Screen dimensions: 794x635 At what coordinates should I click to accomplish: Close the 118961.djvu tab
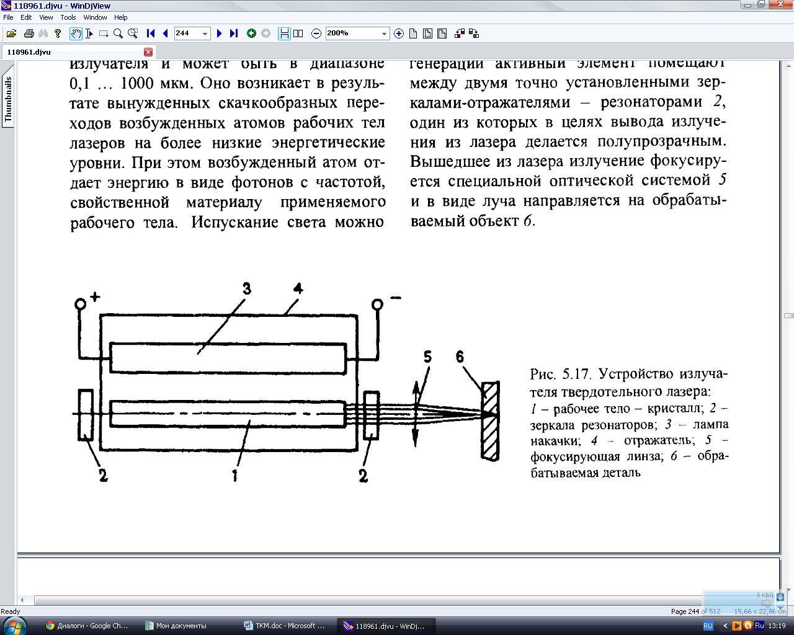tap(148, 52)
